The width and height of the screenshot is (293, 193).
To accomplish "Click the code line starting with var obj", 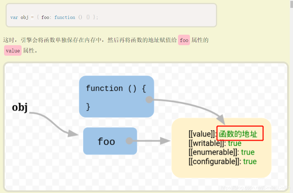I will click(x=54, y=17).
